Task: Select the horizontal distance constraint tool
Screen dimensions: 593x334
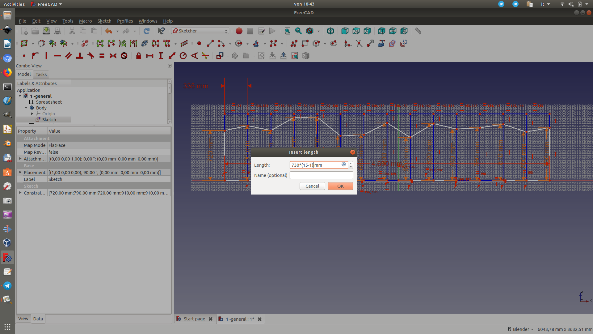Action: pyautogui.click(x=150, y=56)
